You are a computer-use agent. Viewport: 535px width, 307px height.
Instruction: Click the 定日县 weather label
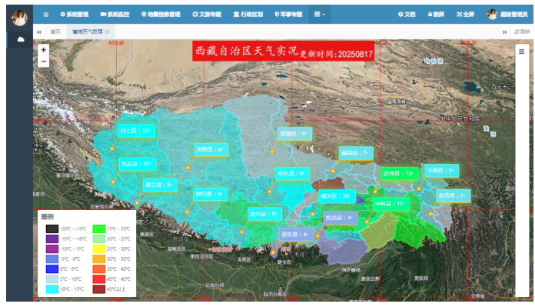click(x=264, y=214)
